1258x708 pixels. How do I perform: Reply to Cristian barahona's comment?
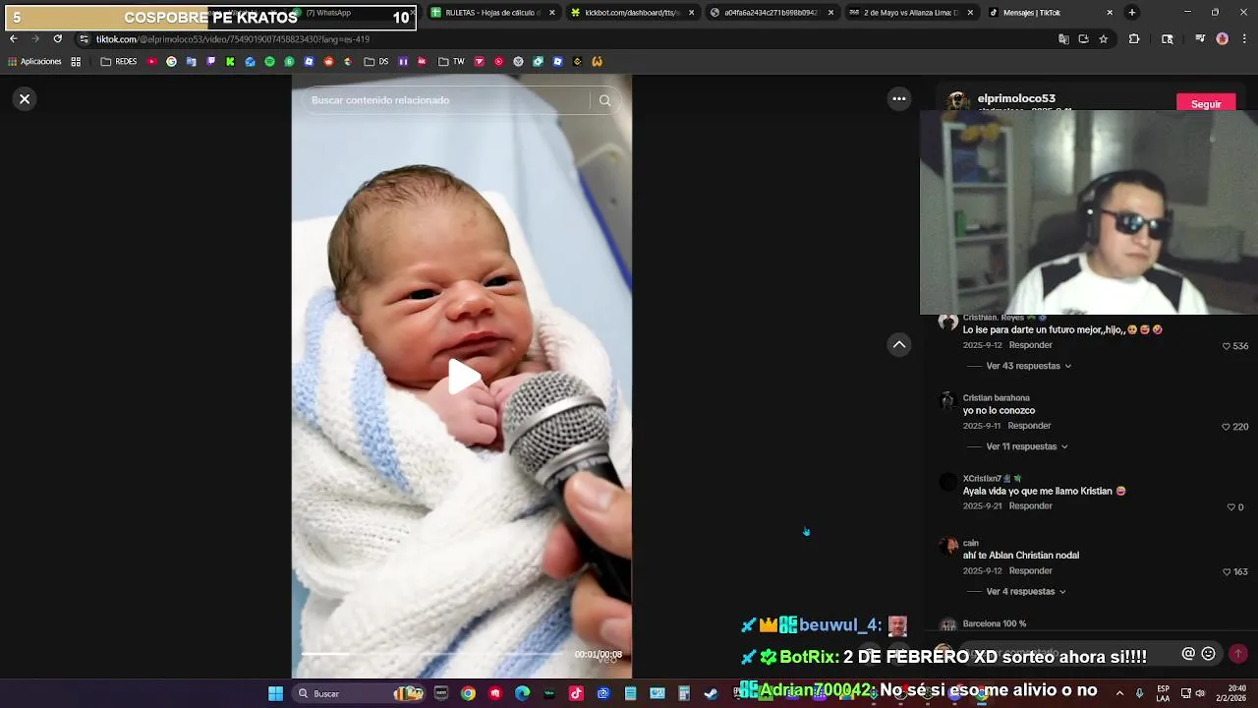(1029, 426)
